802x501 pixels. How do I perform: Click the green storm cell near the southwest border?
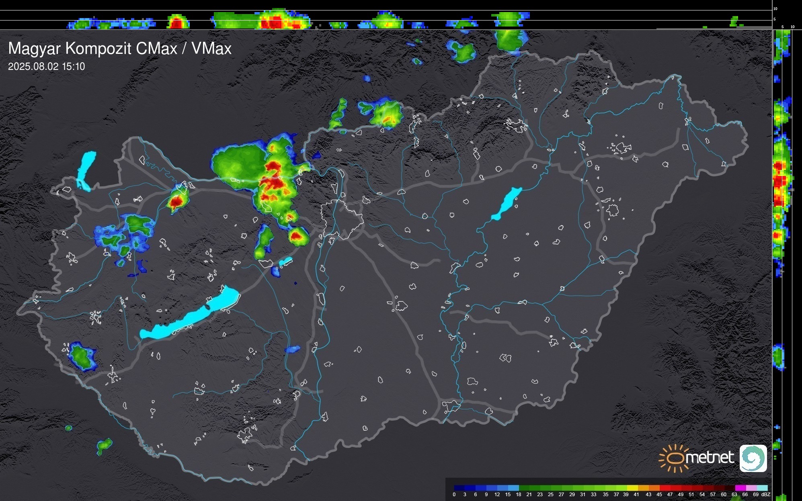click(x=81, y=357)
